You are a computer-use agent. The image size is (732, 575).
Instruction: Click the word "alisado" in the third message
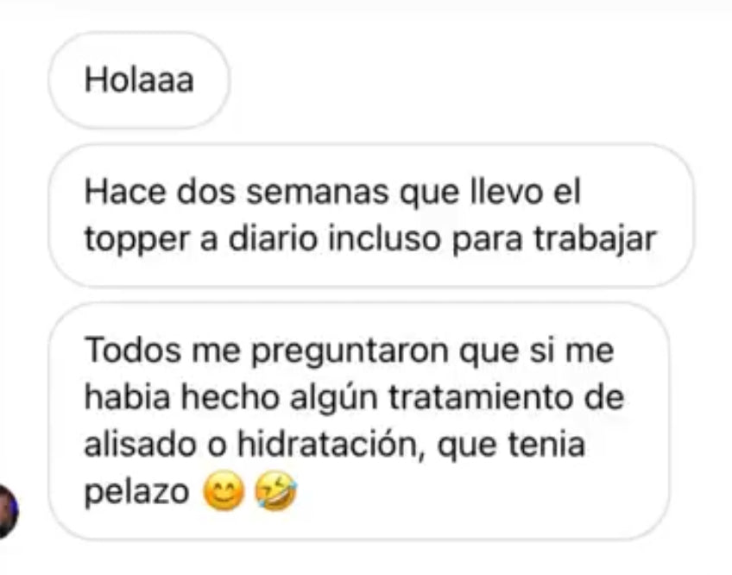pos(140,444)
